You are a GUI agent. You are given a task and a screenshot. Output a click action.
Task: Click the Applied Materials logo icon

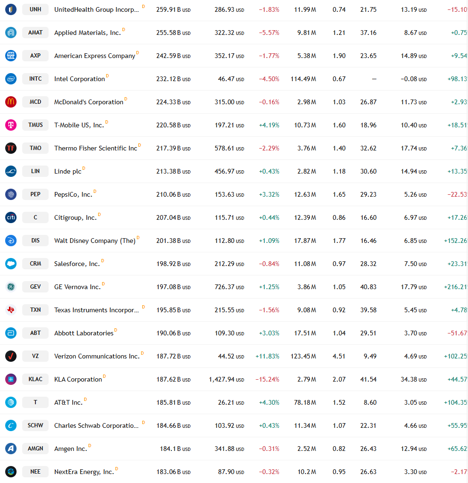(11, 33)
